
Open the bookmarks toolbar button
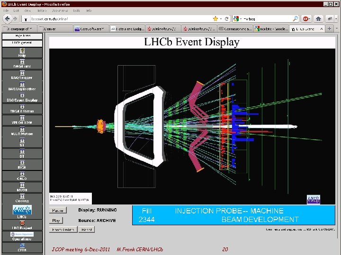click(330, 19)
